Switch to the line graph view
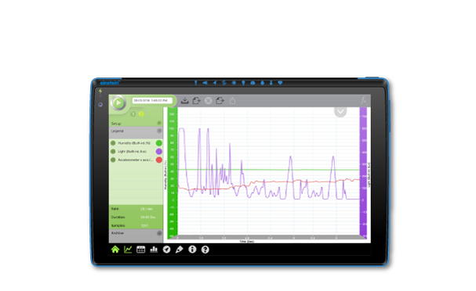Image resolution: width=476 pixels, height=291 pixels. tap(128, 250)
